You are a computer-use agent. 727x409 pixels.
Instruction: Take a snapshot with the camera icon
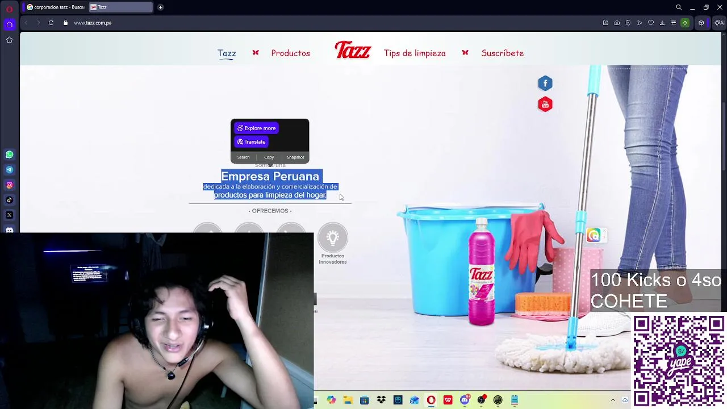click(x=617, y=23)
